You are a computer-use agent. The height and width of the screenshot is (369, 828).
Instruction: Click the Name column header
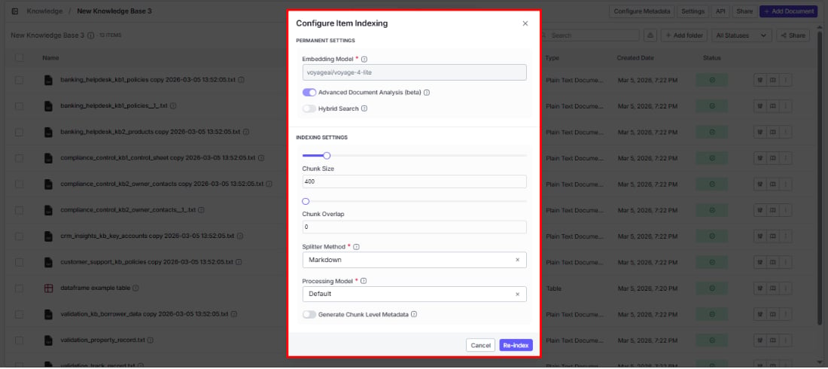click(x=50, y=58)
